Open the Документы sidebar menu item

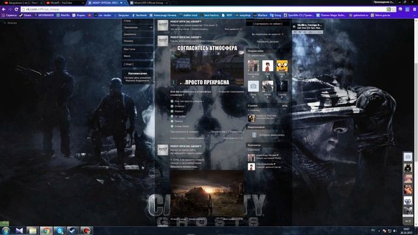(138, 34)
